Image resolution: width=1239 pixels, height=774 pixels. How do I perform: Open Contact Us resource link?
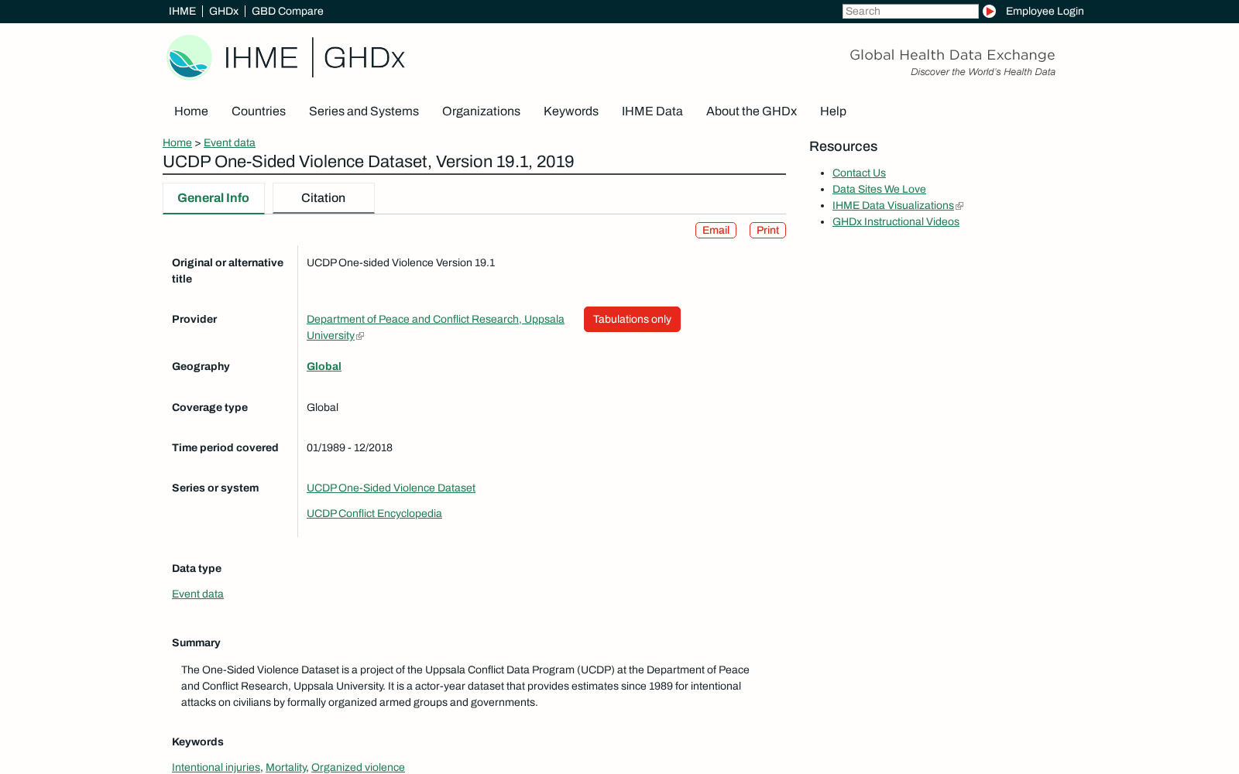[x=859, y=173]
